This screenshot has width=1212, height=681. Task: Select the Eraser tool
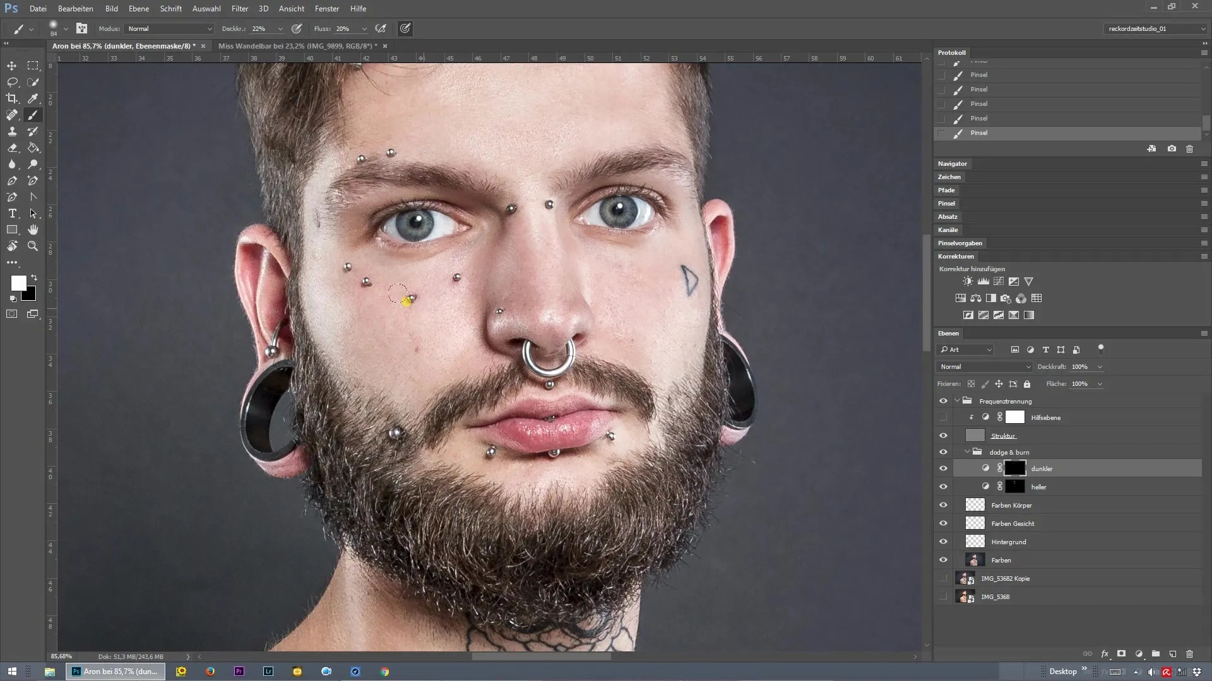coord(12,148)
